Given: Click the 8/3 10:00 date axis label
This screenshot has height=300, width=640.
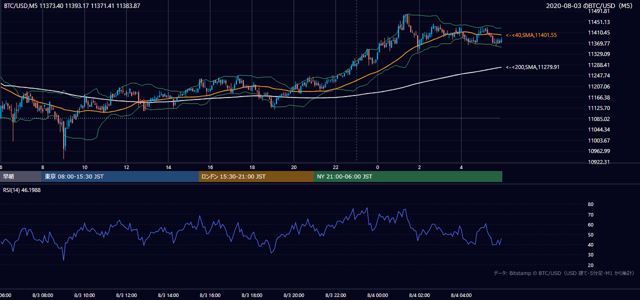Looking at the screenshot, I should click(85, 295).
